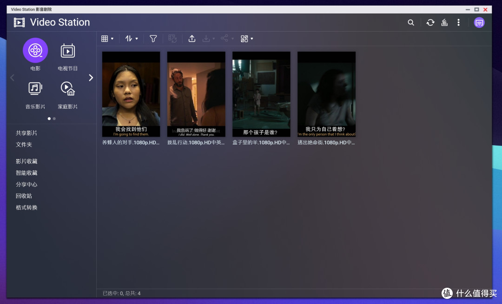Click the filter funnel icon
This screenshot has width=502, height=304.
(153, 39)
